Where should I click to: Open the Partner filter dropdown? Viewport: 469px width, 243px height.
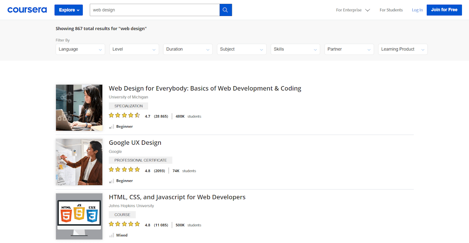pyautogui.click(x=349, y=49)
